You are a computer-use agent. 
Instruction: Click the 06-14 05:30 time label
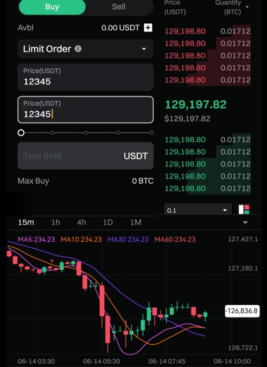[101, 361]
